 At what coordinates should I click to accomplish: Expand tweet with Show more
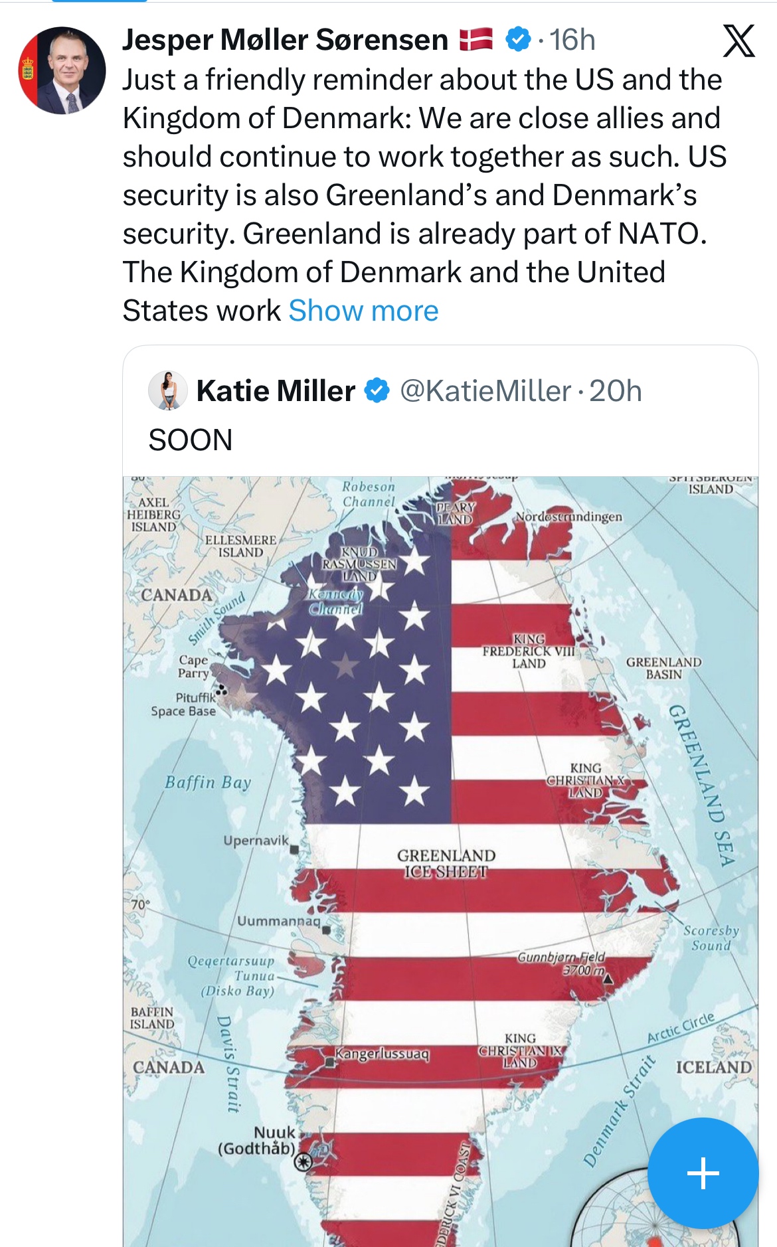(363, 311)
